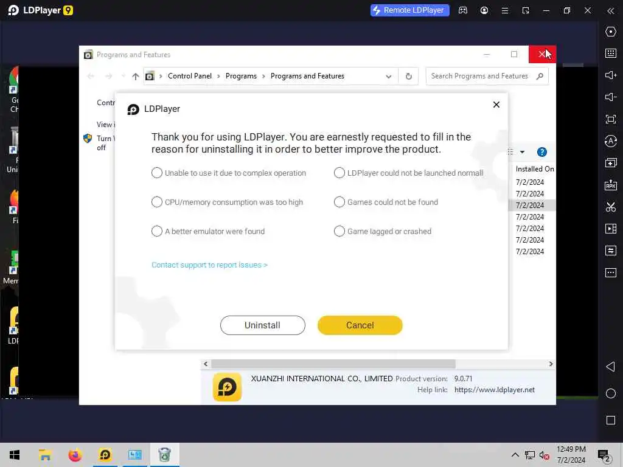Open LDPlayer settings hexagon icon

[x=611, y=32]
